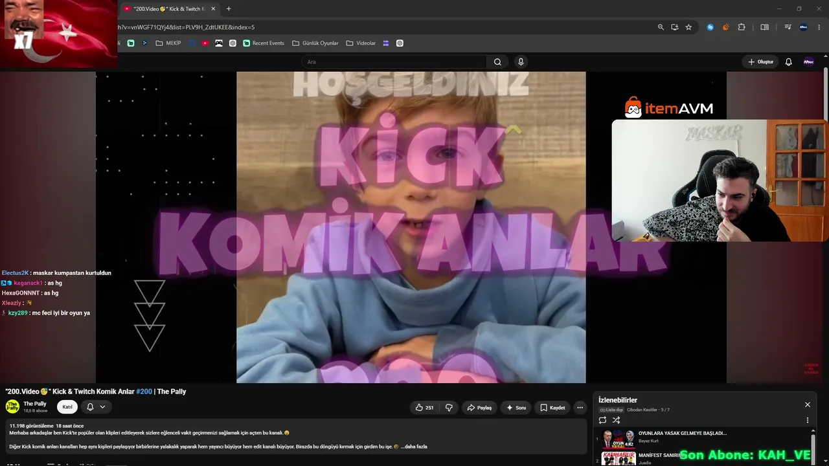Close the '200.Video' browser tab
This screenshot has width=829, height=466.
213,9
